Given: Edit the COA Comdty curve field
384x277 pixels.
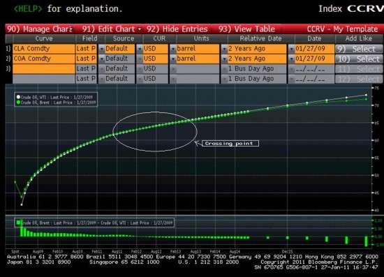Looking at the screenshot, I should coord(43,59).
